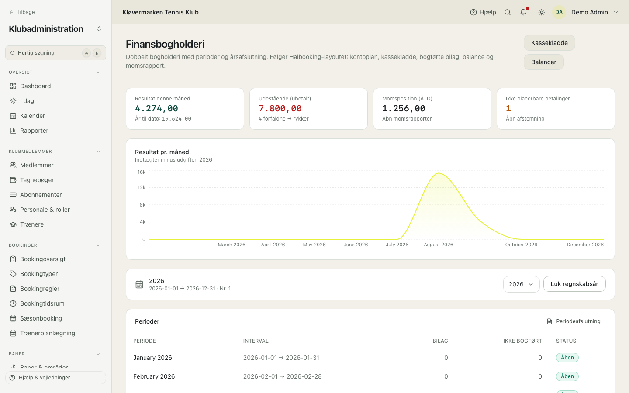Viewport: 629px width, 393px height.
Task: Click the DA user avatar
Action: click(559, 12)
